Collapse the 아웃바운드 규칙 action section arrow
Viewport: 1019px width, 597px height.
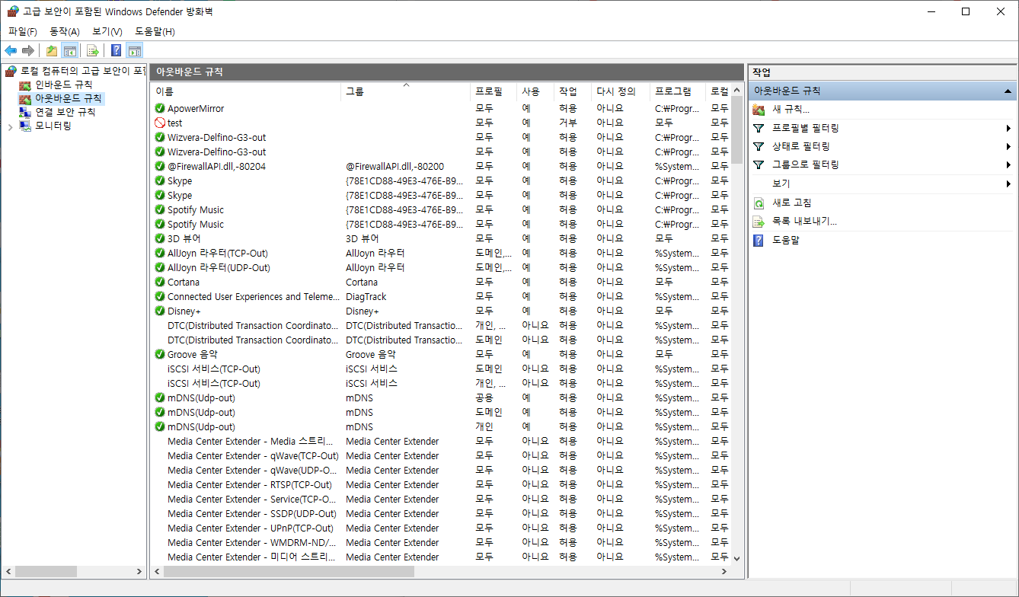[x=1009, y=91]
